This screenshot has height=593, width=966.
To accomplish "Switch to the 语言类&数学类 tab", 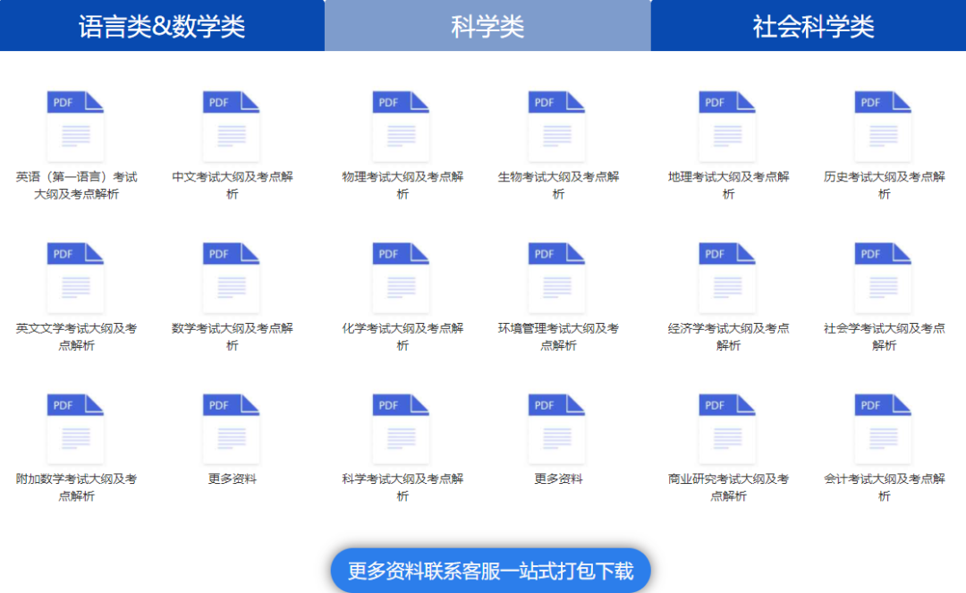I will point(162,26).
